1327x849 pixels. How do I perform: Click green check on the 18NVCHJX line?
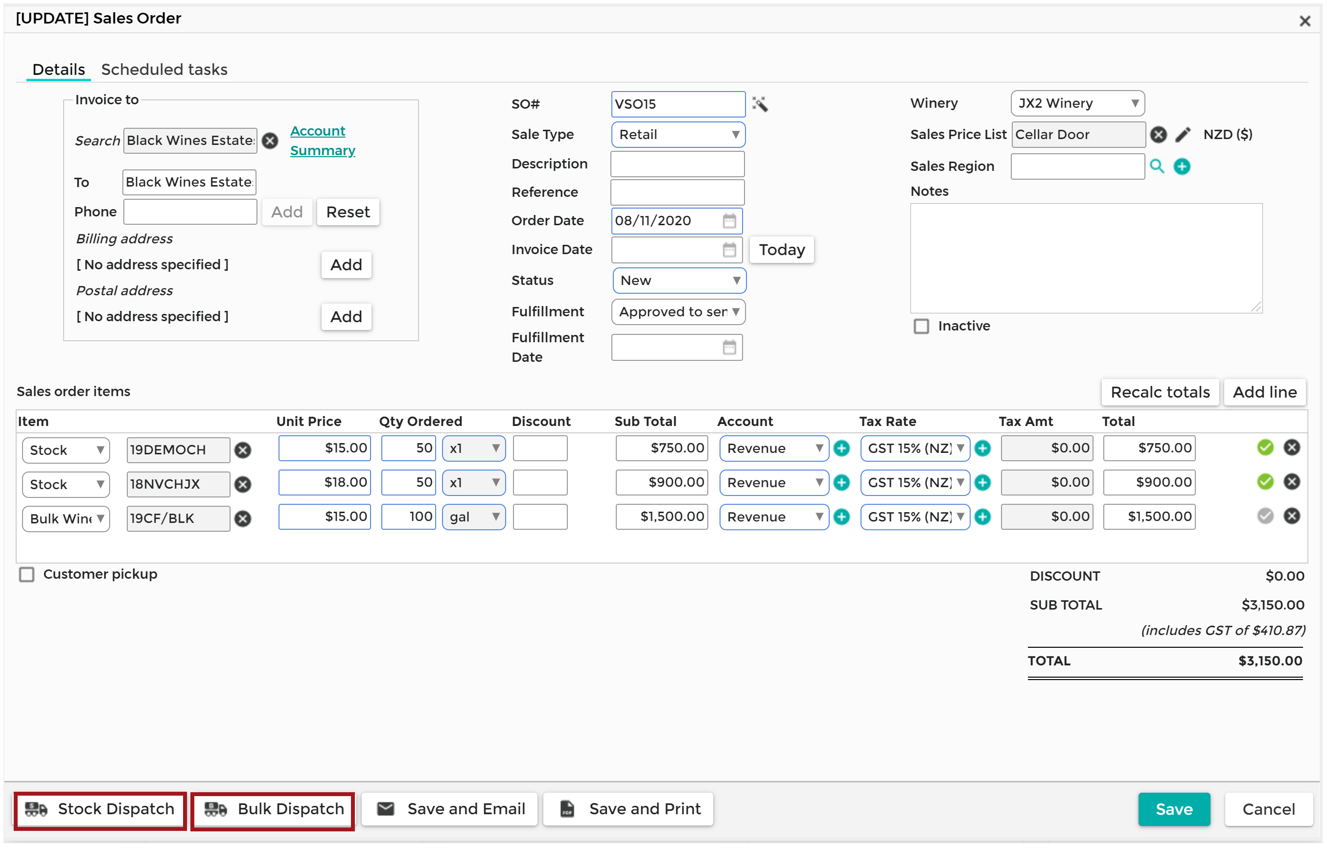coord(1265,481)
